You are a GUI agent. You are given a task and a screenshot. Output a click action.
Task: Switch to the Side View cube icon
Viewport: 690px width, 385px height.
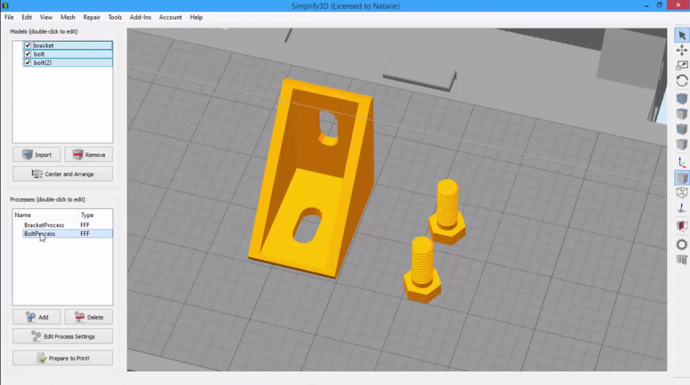pyautogui.click(x=682, y=144)
